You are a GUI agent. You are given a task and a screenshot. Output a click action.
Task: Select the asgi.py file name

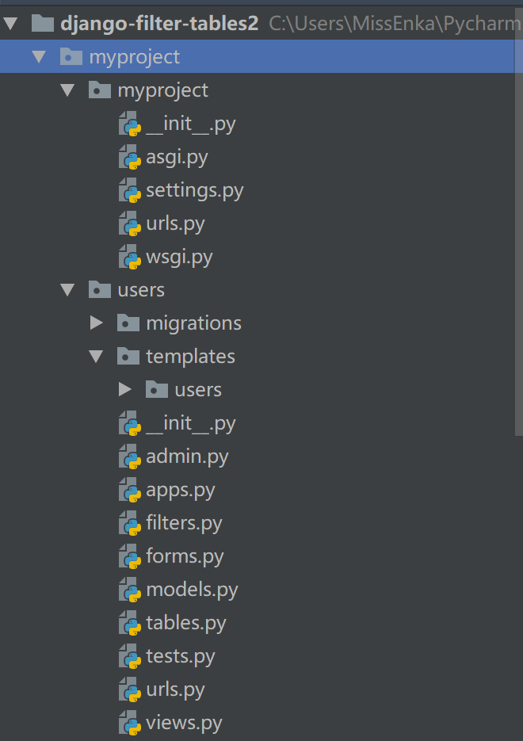point(178,158)
